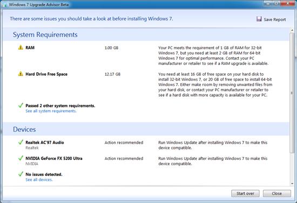Image resolution: width=297 pixels, height=203 pixels.
Task: Click the Start over button
Action: click(245, 193)
